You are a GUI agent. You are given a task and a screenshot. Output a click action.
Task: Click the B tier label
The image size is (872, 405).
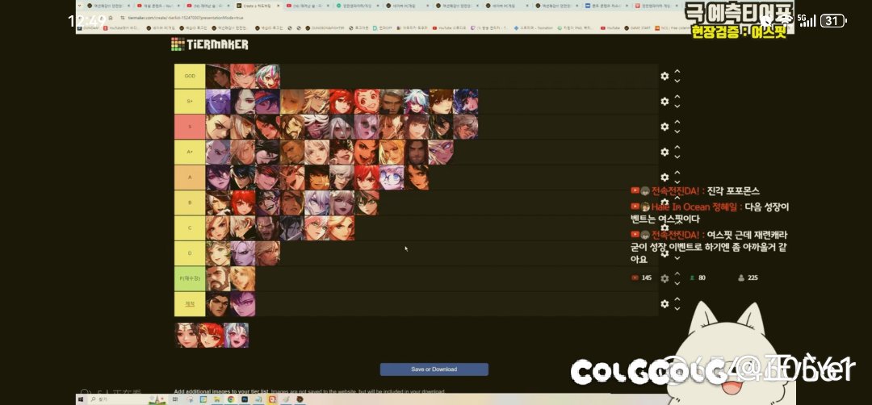coord(190,202)
